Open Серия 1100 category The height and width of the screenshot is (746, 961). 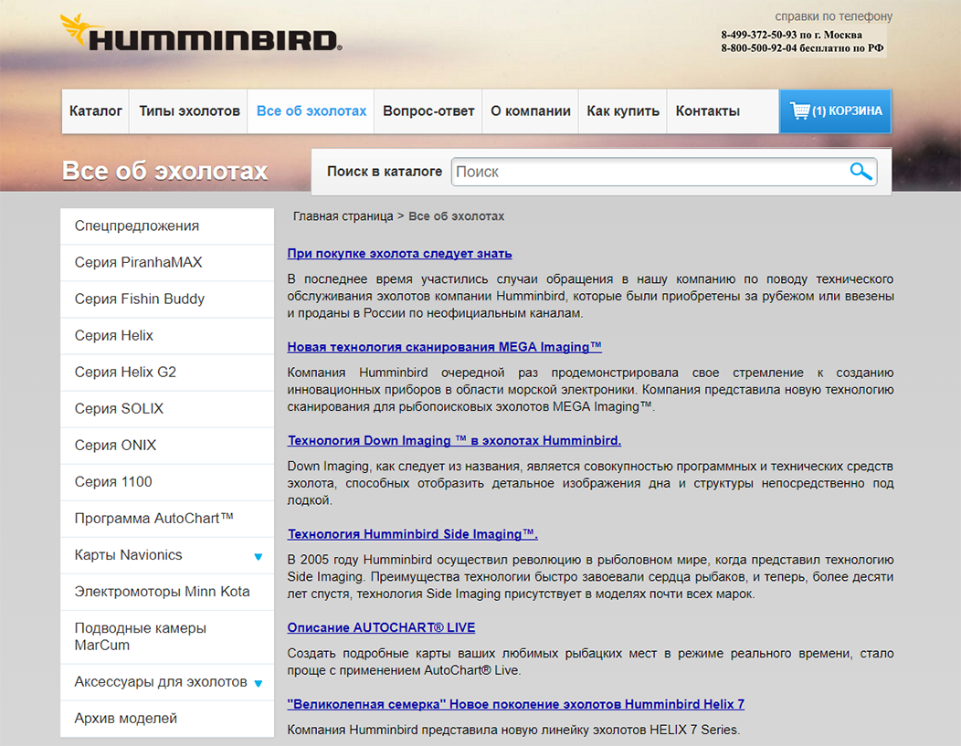pyautogui.click(x=167, y=482)
